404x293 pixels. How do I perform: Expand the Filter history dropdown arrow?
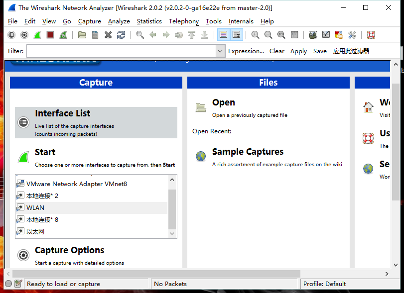coord(220,51)
